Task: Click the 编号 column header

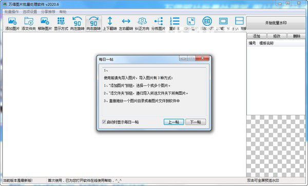Action: pyautogui.click(x=252, y=44)
